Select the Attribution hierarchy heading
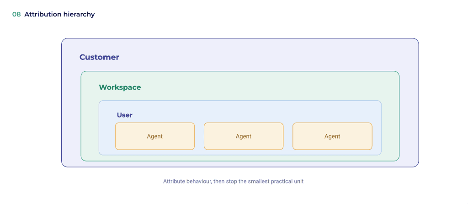Image resolution: width=468 pixels, height=204 pixels. 59,14
